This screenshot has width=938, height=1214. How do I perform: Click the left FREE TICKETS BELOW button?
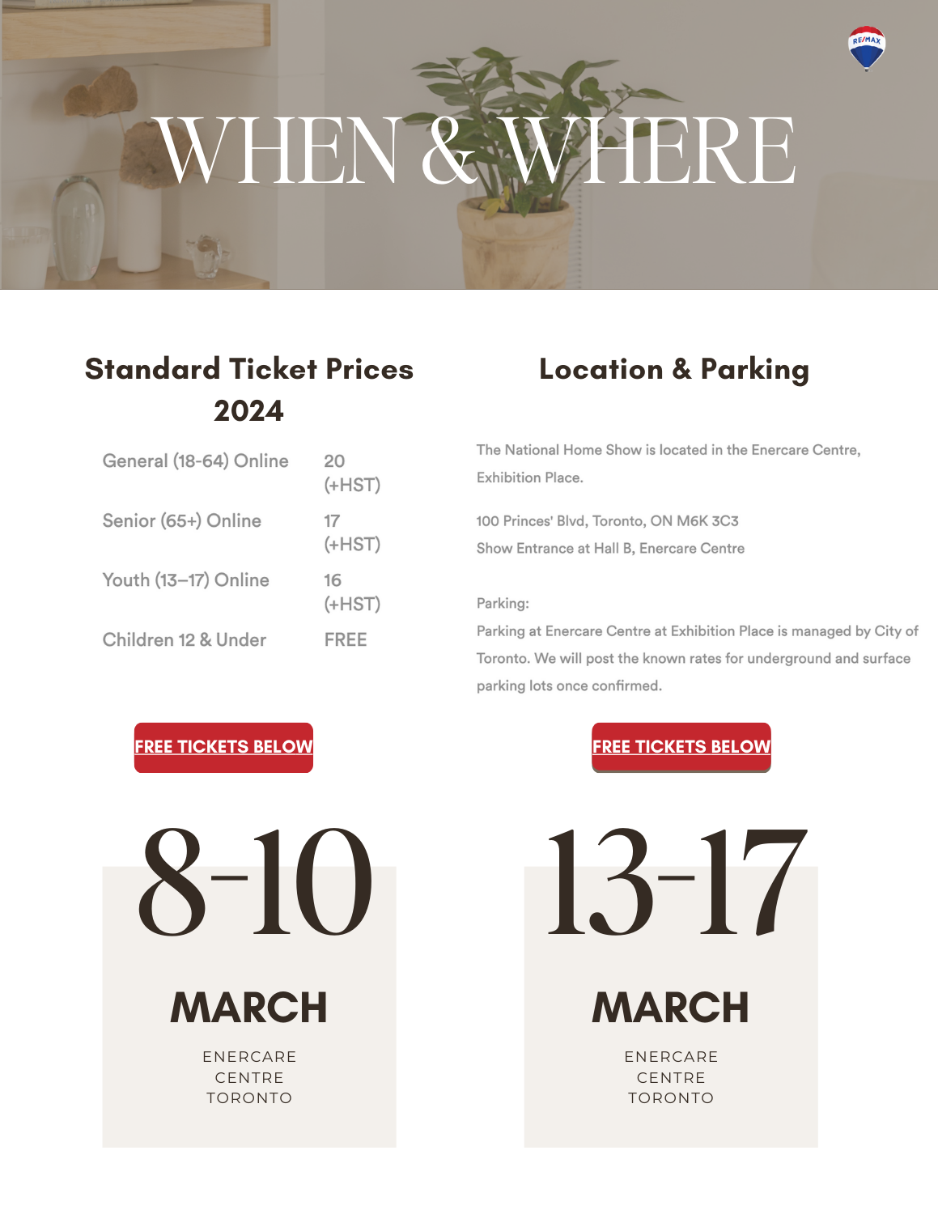tap(223, 747)
